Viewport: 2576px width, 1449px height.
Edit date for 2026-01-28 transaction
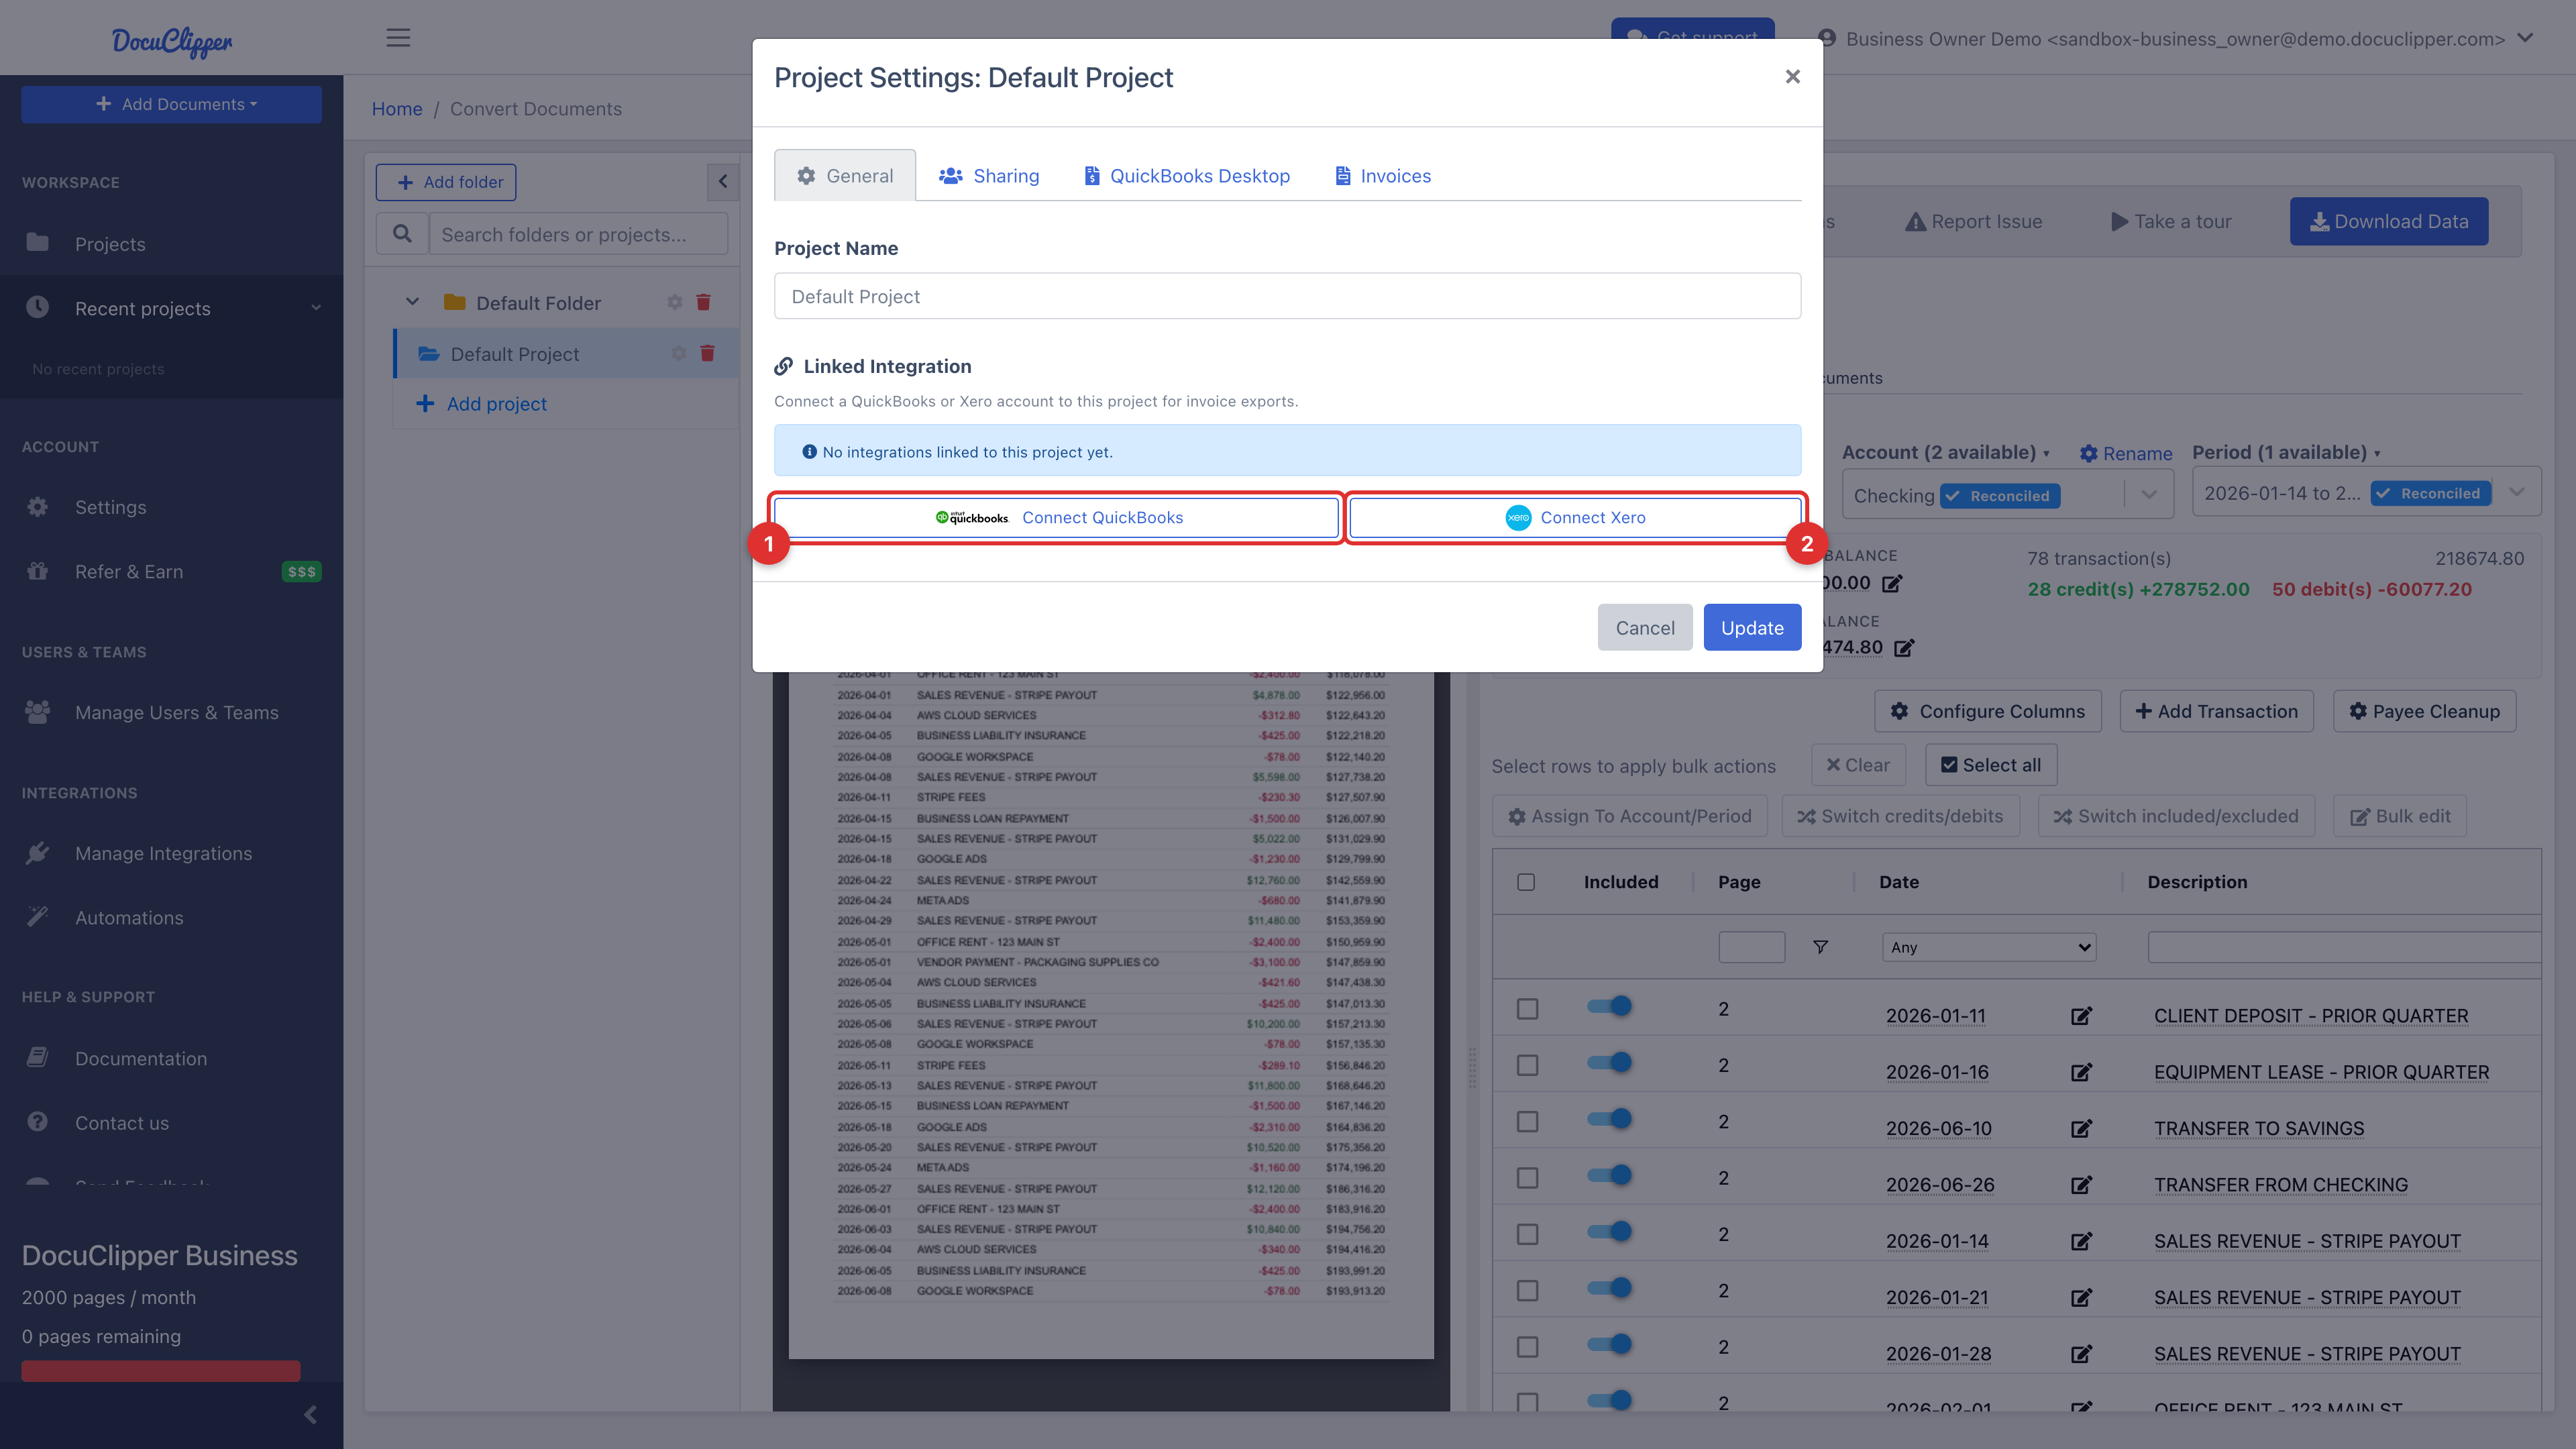pyautogui.click(x=2081, y=1354)
